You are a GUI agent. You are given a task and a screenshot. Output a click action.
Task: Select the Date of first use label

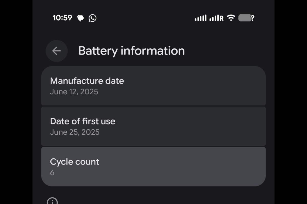pyautogui.click(x=83, y=121)
